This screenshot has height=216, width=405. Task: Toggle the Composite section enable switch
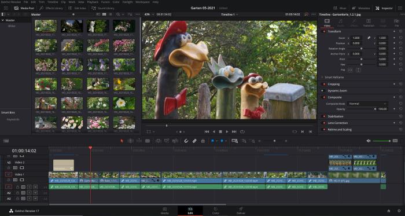coord(323,97)
